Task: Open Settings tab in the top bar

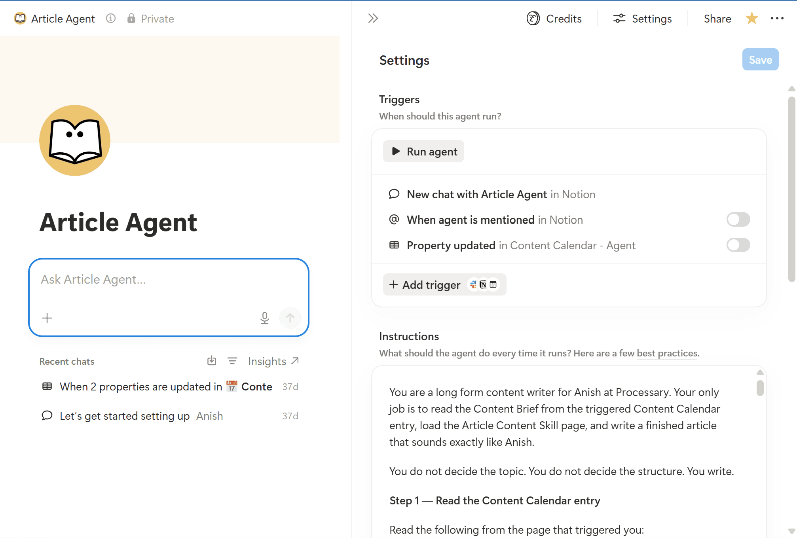Action: 643,19
